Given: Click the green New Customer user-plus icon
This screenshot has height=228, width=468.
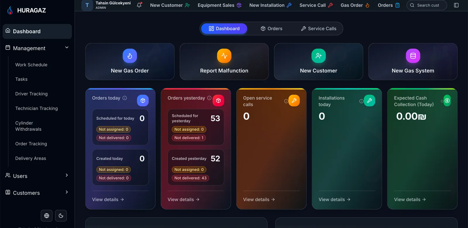Looking at the screenshot, I should pos(319,56).
